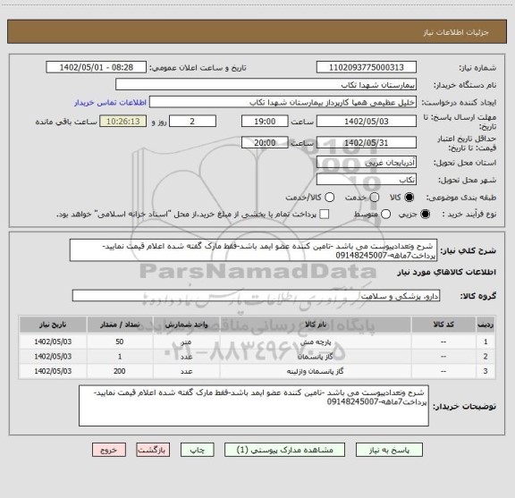Viewport: 515px width, 498px height.
Task: Click the remaining time field 10:26:13
Action: tap(123, 122)
